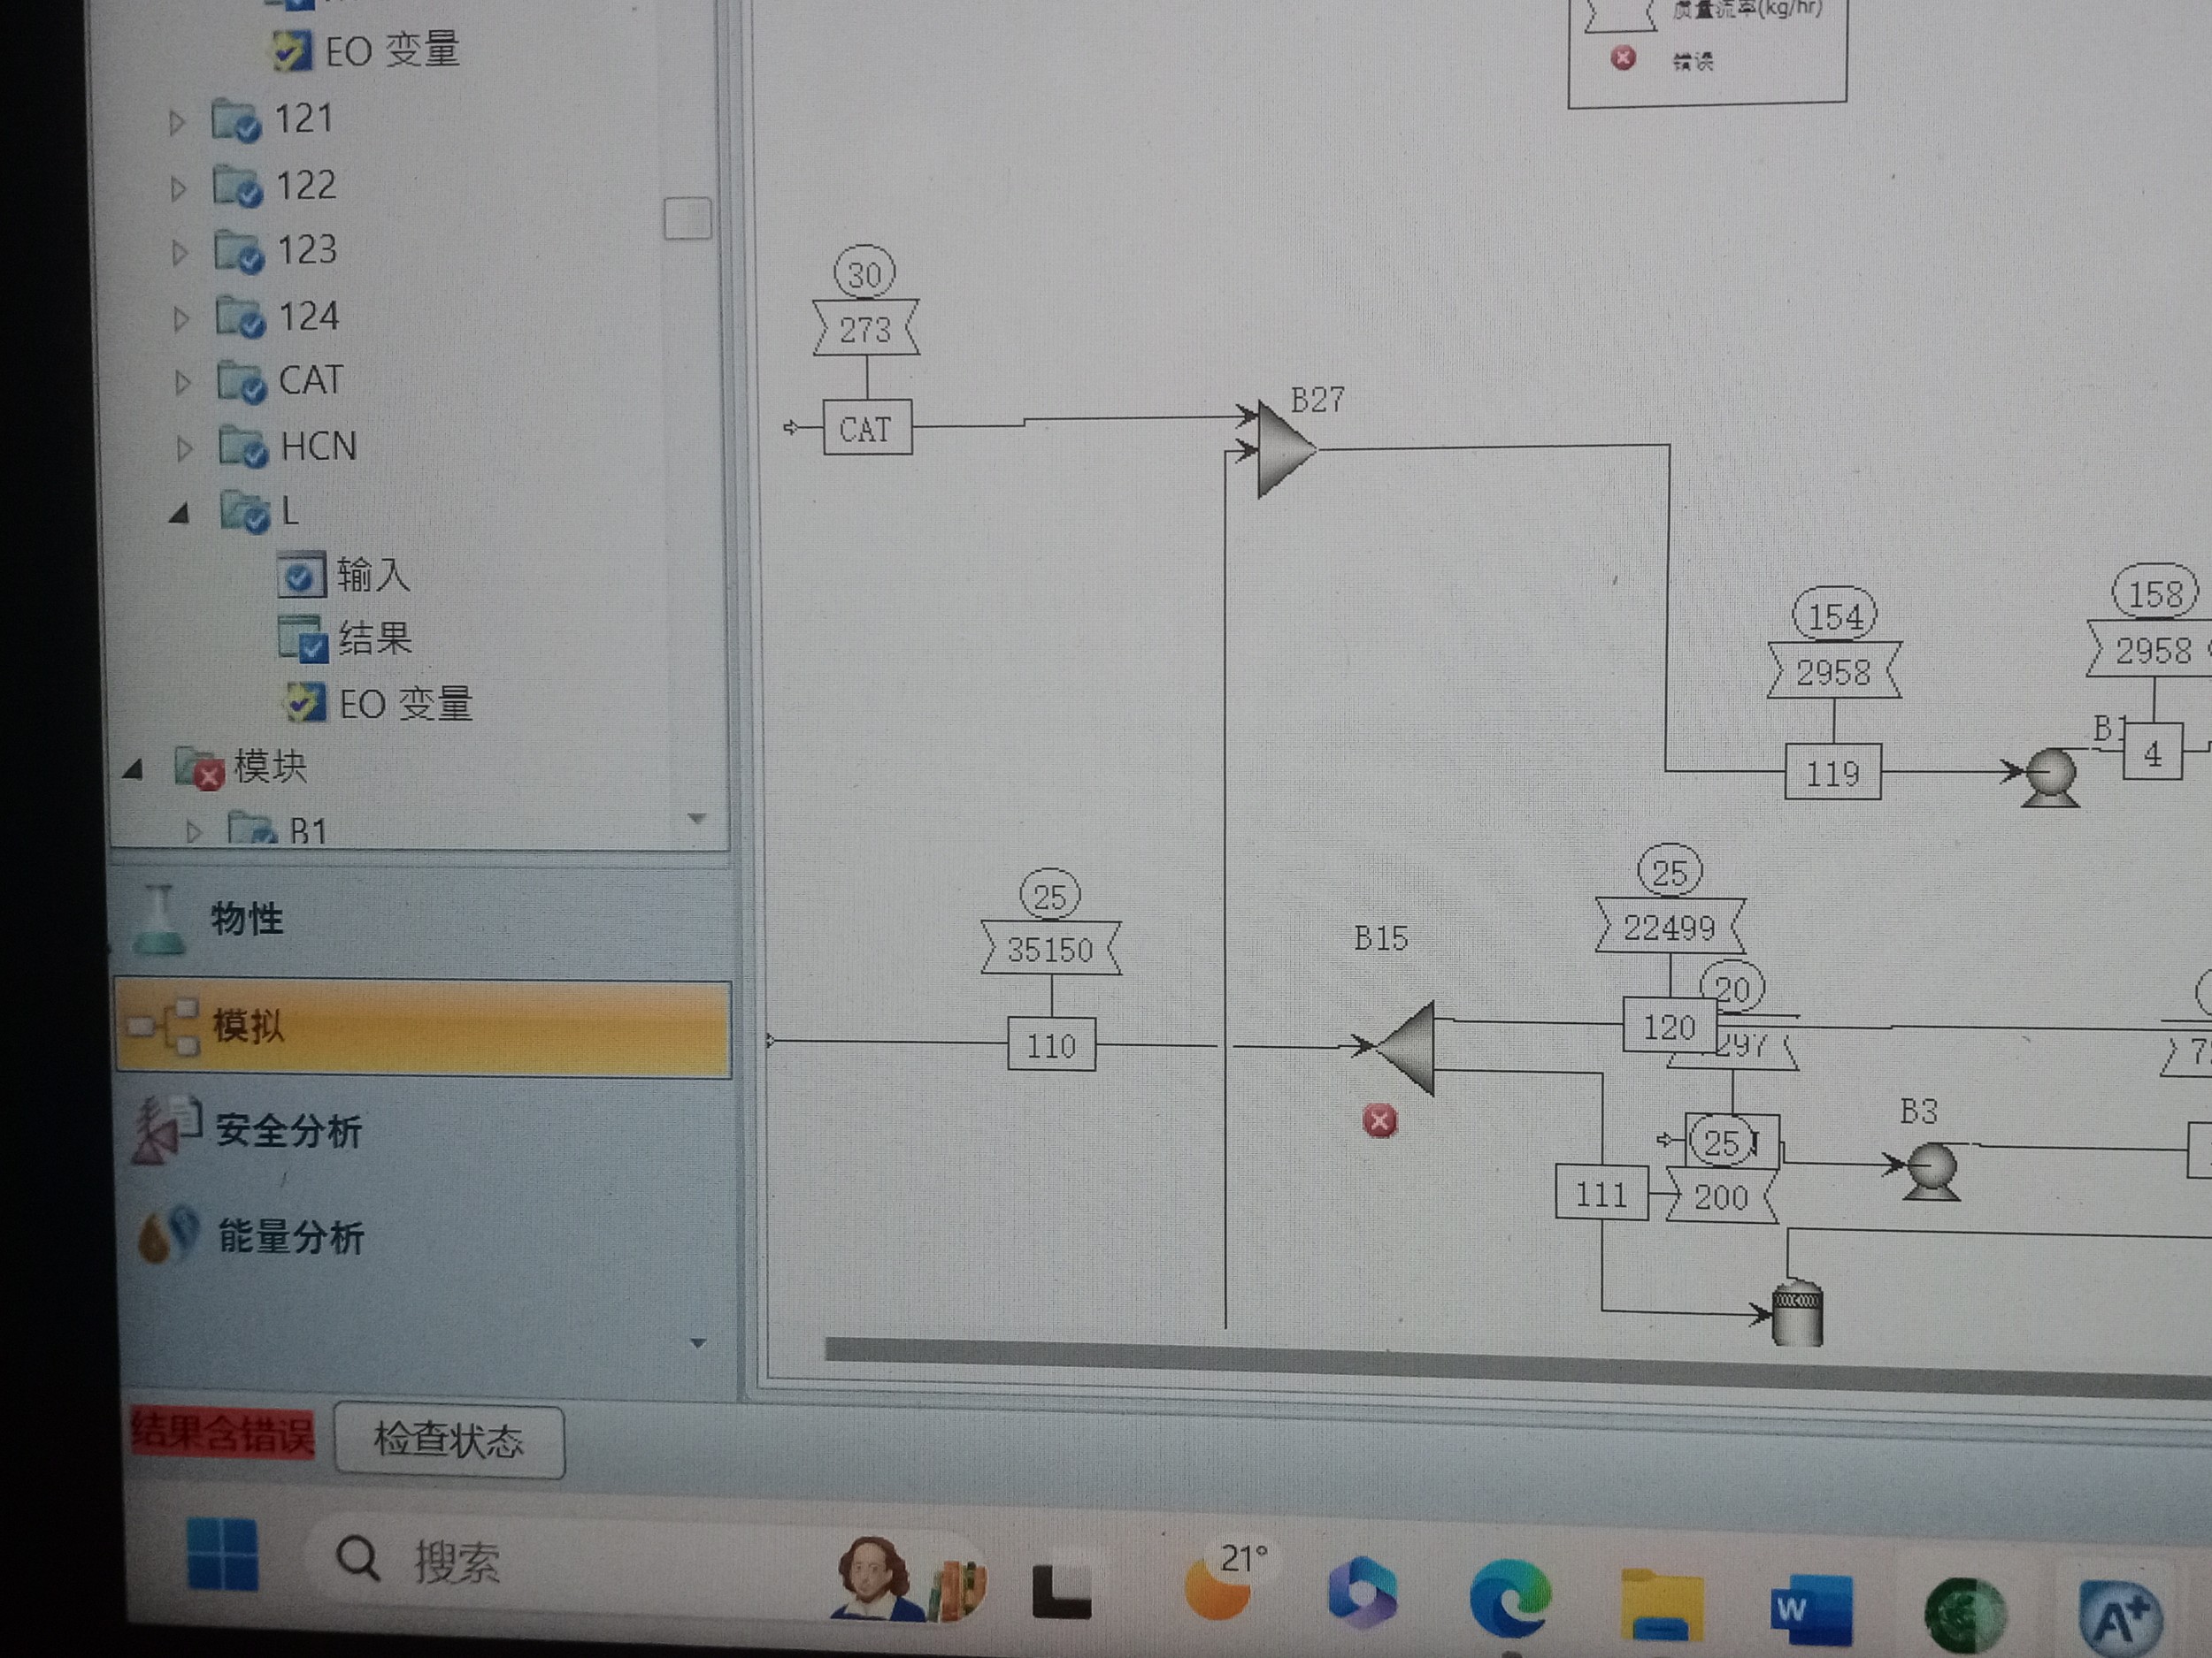Click the 273 flow rate tag
2212x1658 pixels.
(865, 328)
